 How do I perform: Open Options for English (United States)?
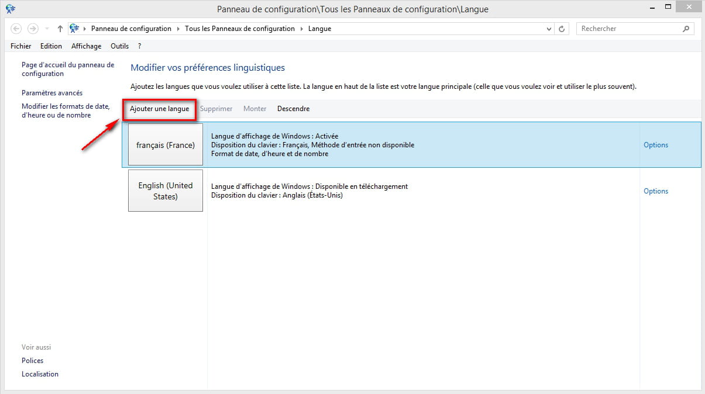point(656,191)
